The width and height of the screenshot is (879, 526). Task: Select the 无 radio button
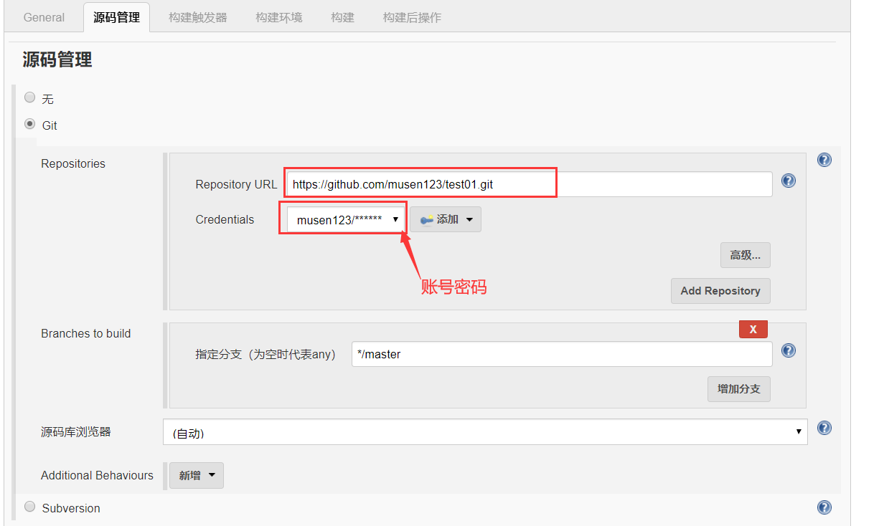click(x=30, y=97)
